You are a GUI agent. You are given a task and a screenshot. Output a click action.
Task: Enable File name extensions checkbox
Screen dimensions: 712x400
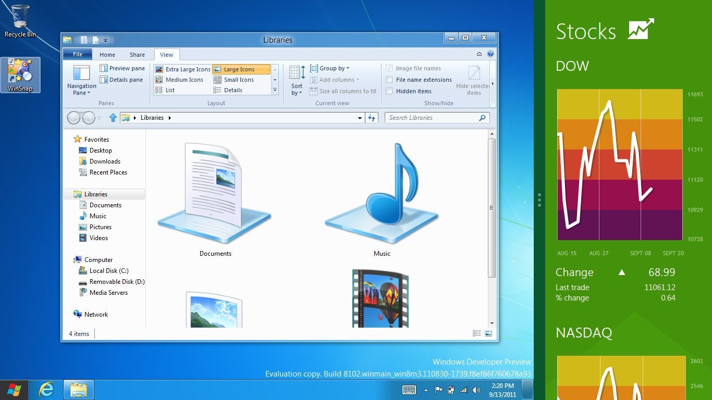point(389,80)
